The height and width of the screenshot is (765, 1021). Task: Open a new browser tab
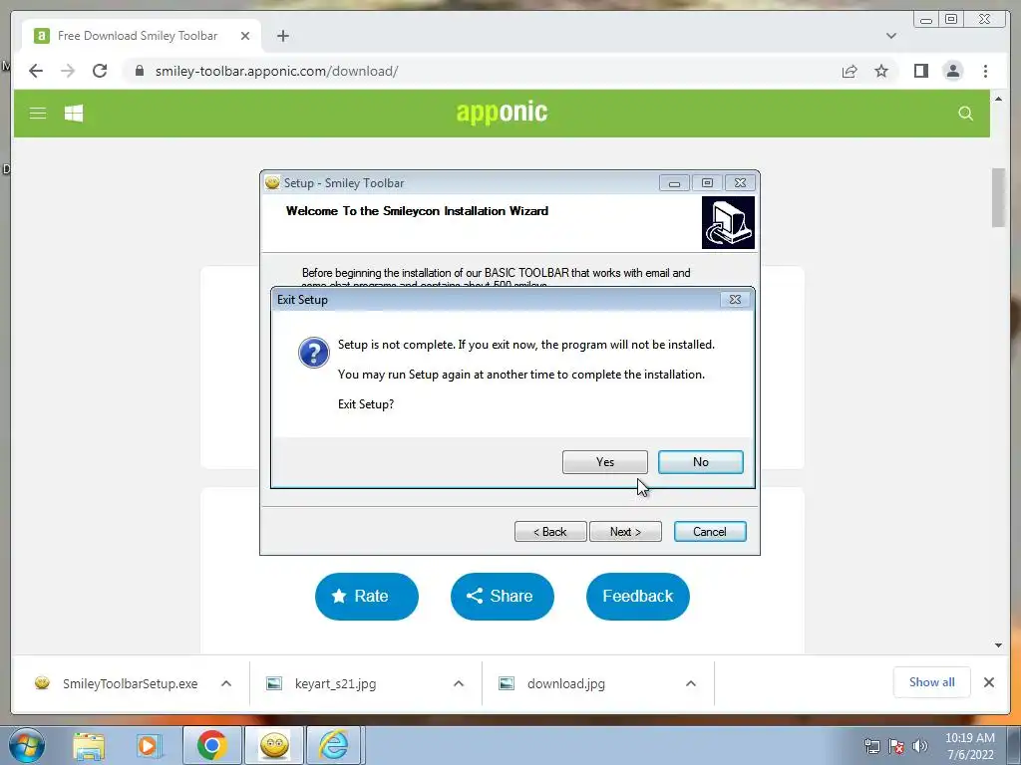click(282, 36)
